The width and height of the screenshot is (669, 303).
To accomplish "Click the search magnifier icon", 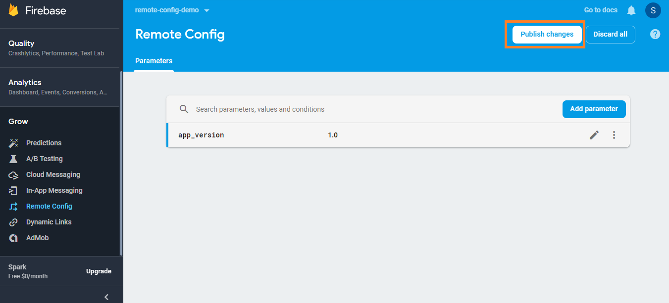I will (x=184, y=109).
